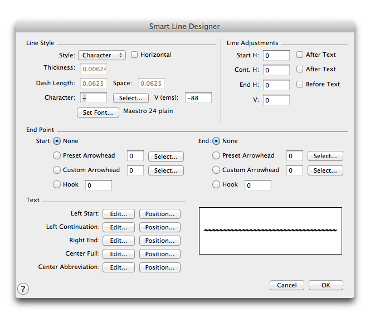Open the Style dropdown menu
Image resolution: width=370 pixels, height=318 pixels.
coord(102,55)
